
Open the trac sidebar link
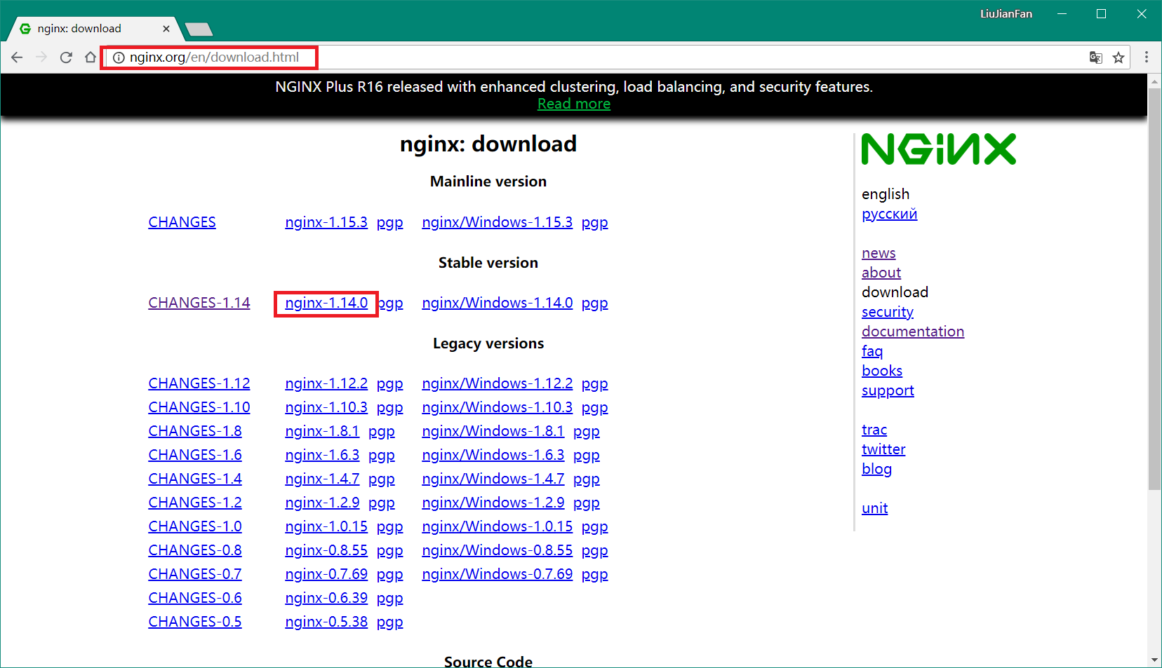click(x=874, y=430)
